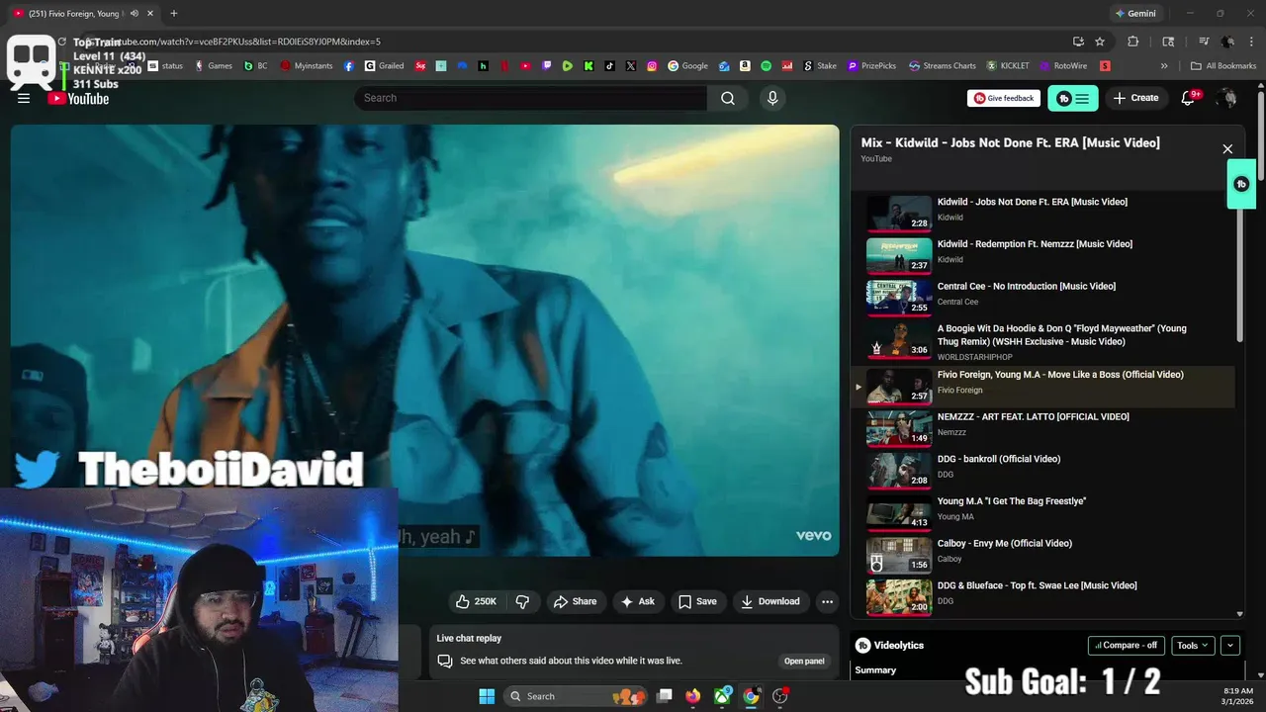Image resolution: width=1266 pixels, height=712 pixels.
Task: Open the Streams Charts bookmark
Action: click(943, 66)
